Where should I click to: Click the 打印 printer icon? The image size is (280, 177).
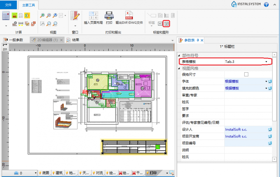[109, 16]
